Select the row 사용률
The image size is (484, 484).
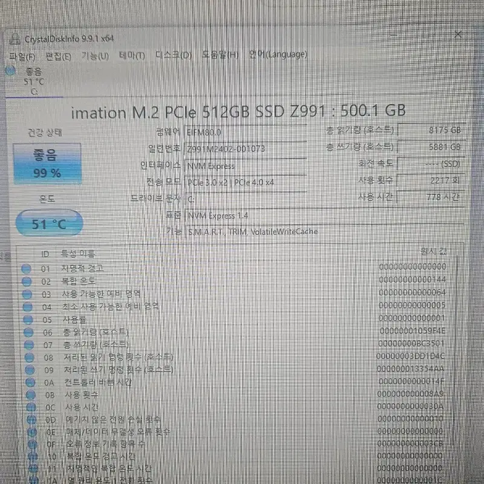[235, 319]
